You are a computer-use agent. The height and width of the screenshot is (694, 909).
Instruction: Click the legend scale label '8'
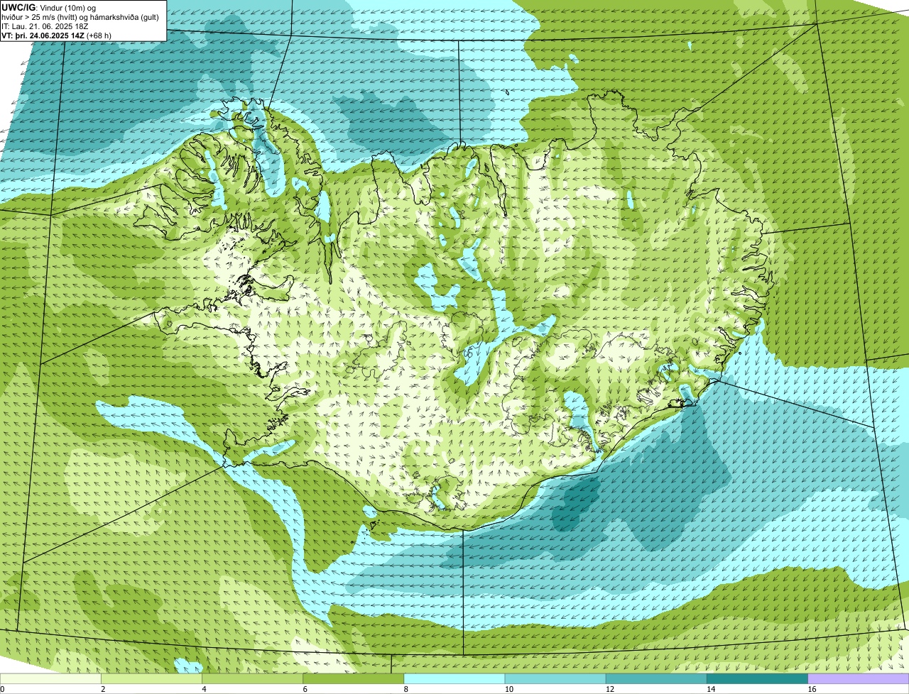(405, 689)
